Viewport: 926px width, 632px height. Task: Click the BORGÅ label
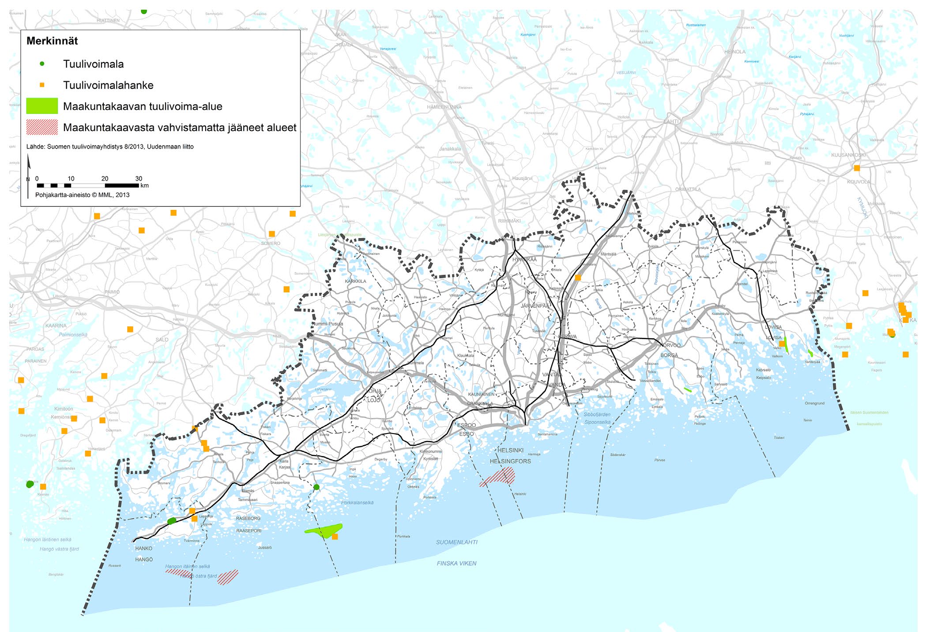click(x=669, y=355)
